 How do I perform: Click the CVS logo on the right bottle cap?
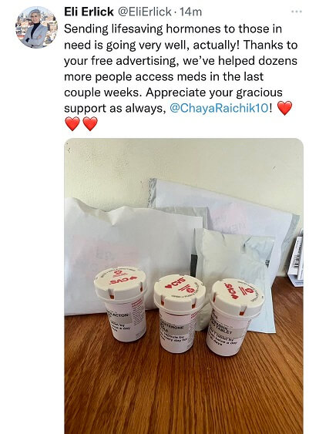[230, 291]
